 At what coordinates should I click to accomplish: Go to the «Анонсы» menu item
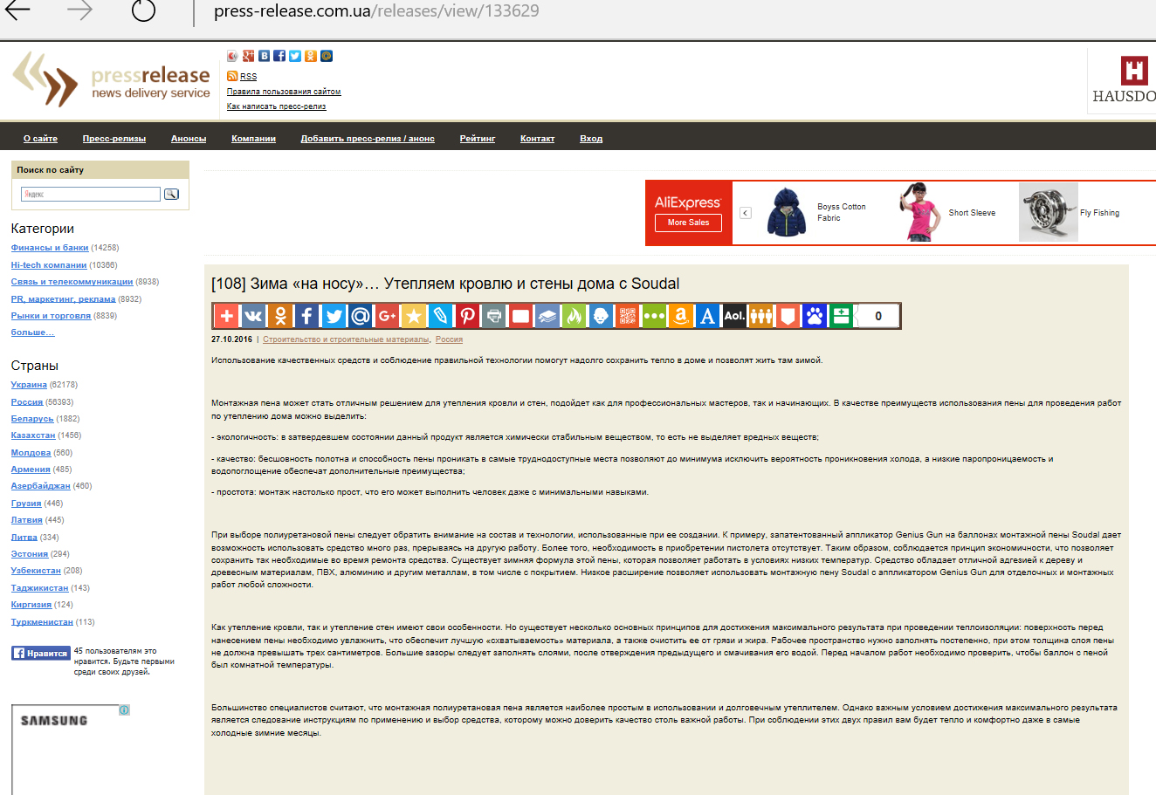(189, 139)
